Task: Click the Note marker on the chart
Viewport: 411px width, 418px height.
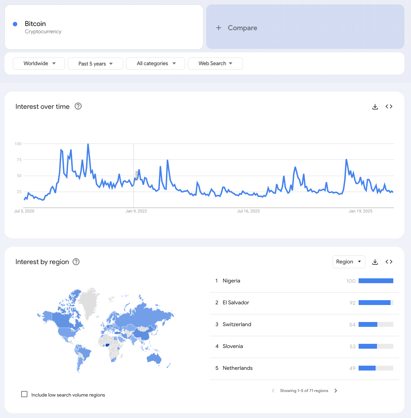Action: pyautogui.click(x=136, y=175)
